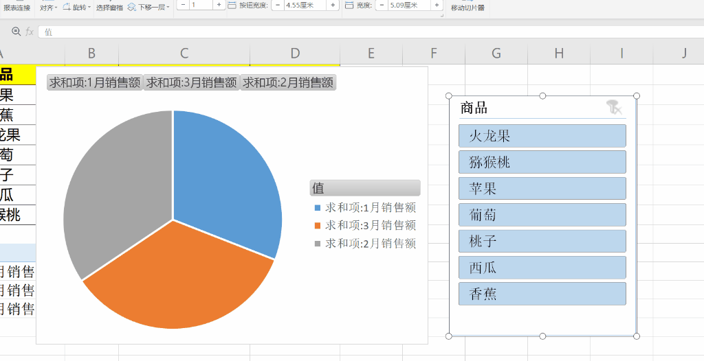Expand the 下移一层 send backward dropdown
This screenshot has height=361, width=704.
[148, 7]
